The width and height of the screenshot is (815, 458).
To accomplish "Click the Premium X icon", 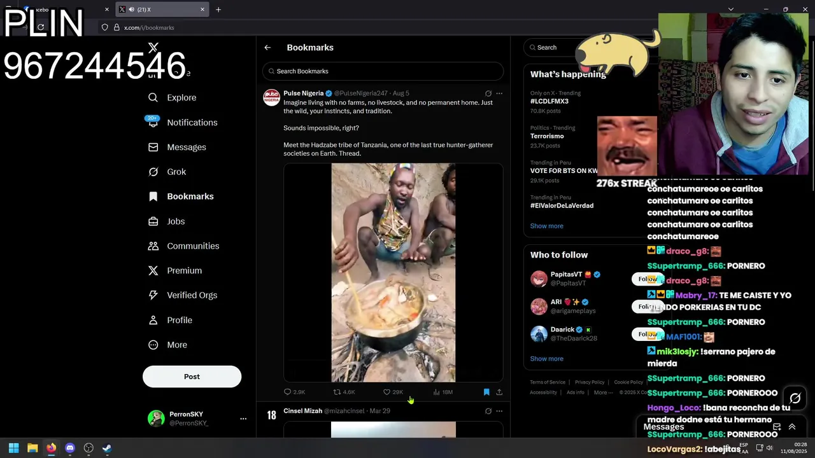I will click(153, 270).
